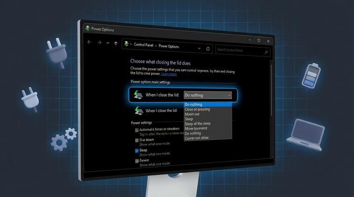Click the Search Control Panel field
The image size is (354, 197).
point(238,50)
